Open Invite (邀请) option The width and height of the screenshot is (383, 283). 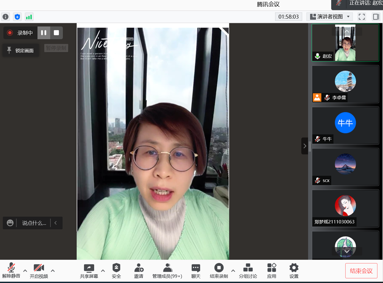[x=139, y=271]
